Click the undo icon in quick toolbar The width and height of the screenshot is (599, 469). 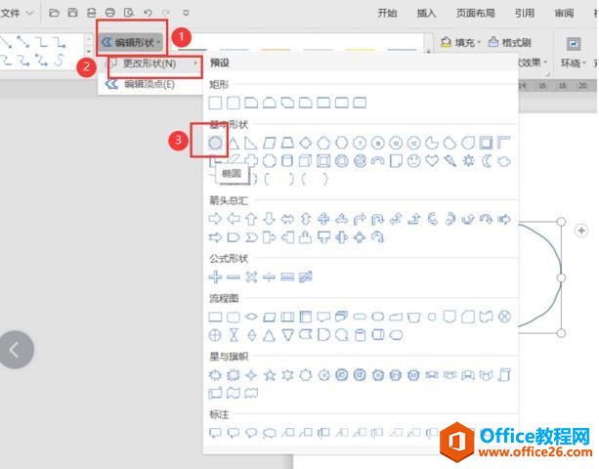pyautogui.click(x=149, y=13)
